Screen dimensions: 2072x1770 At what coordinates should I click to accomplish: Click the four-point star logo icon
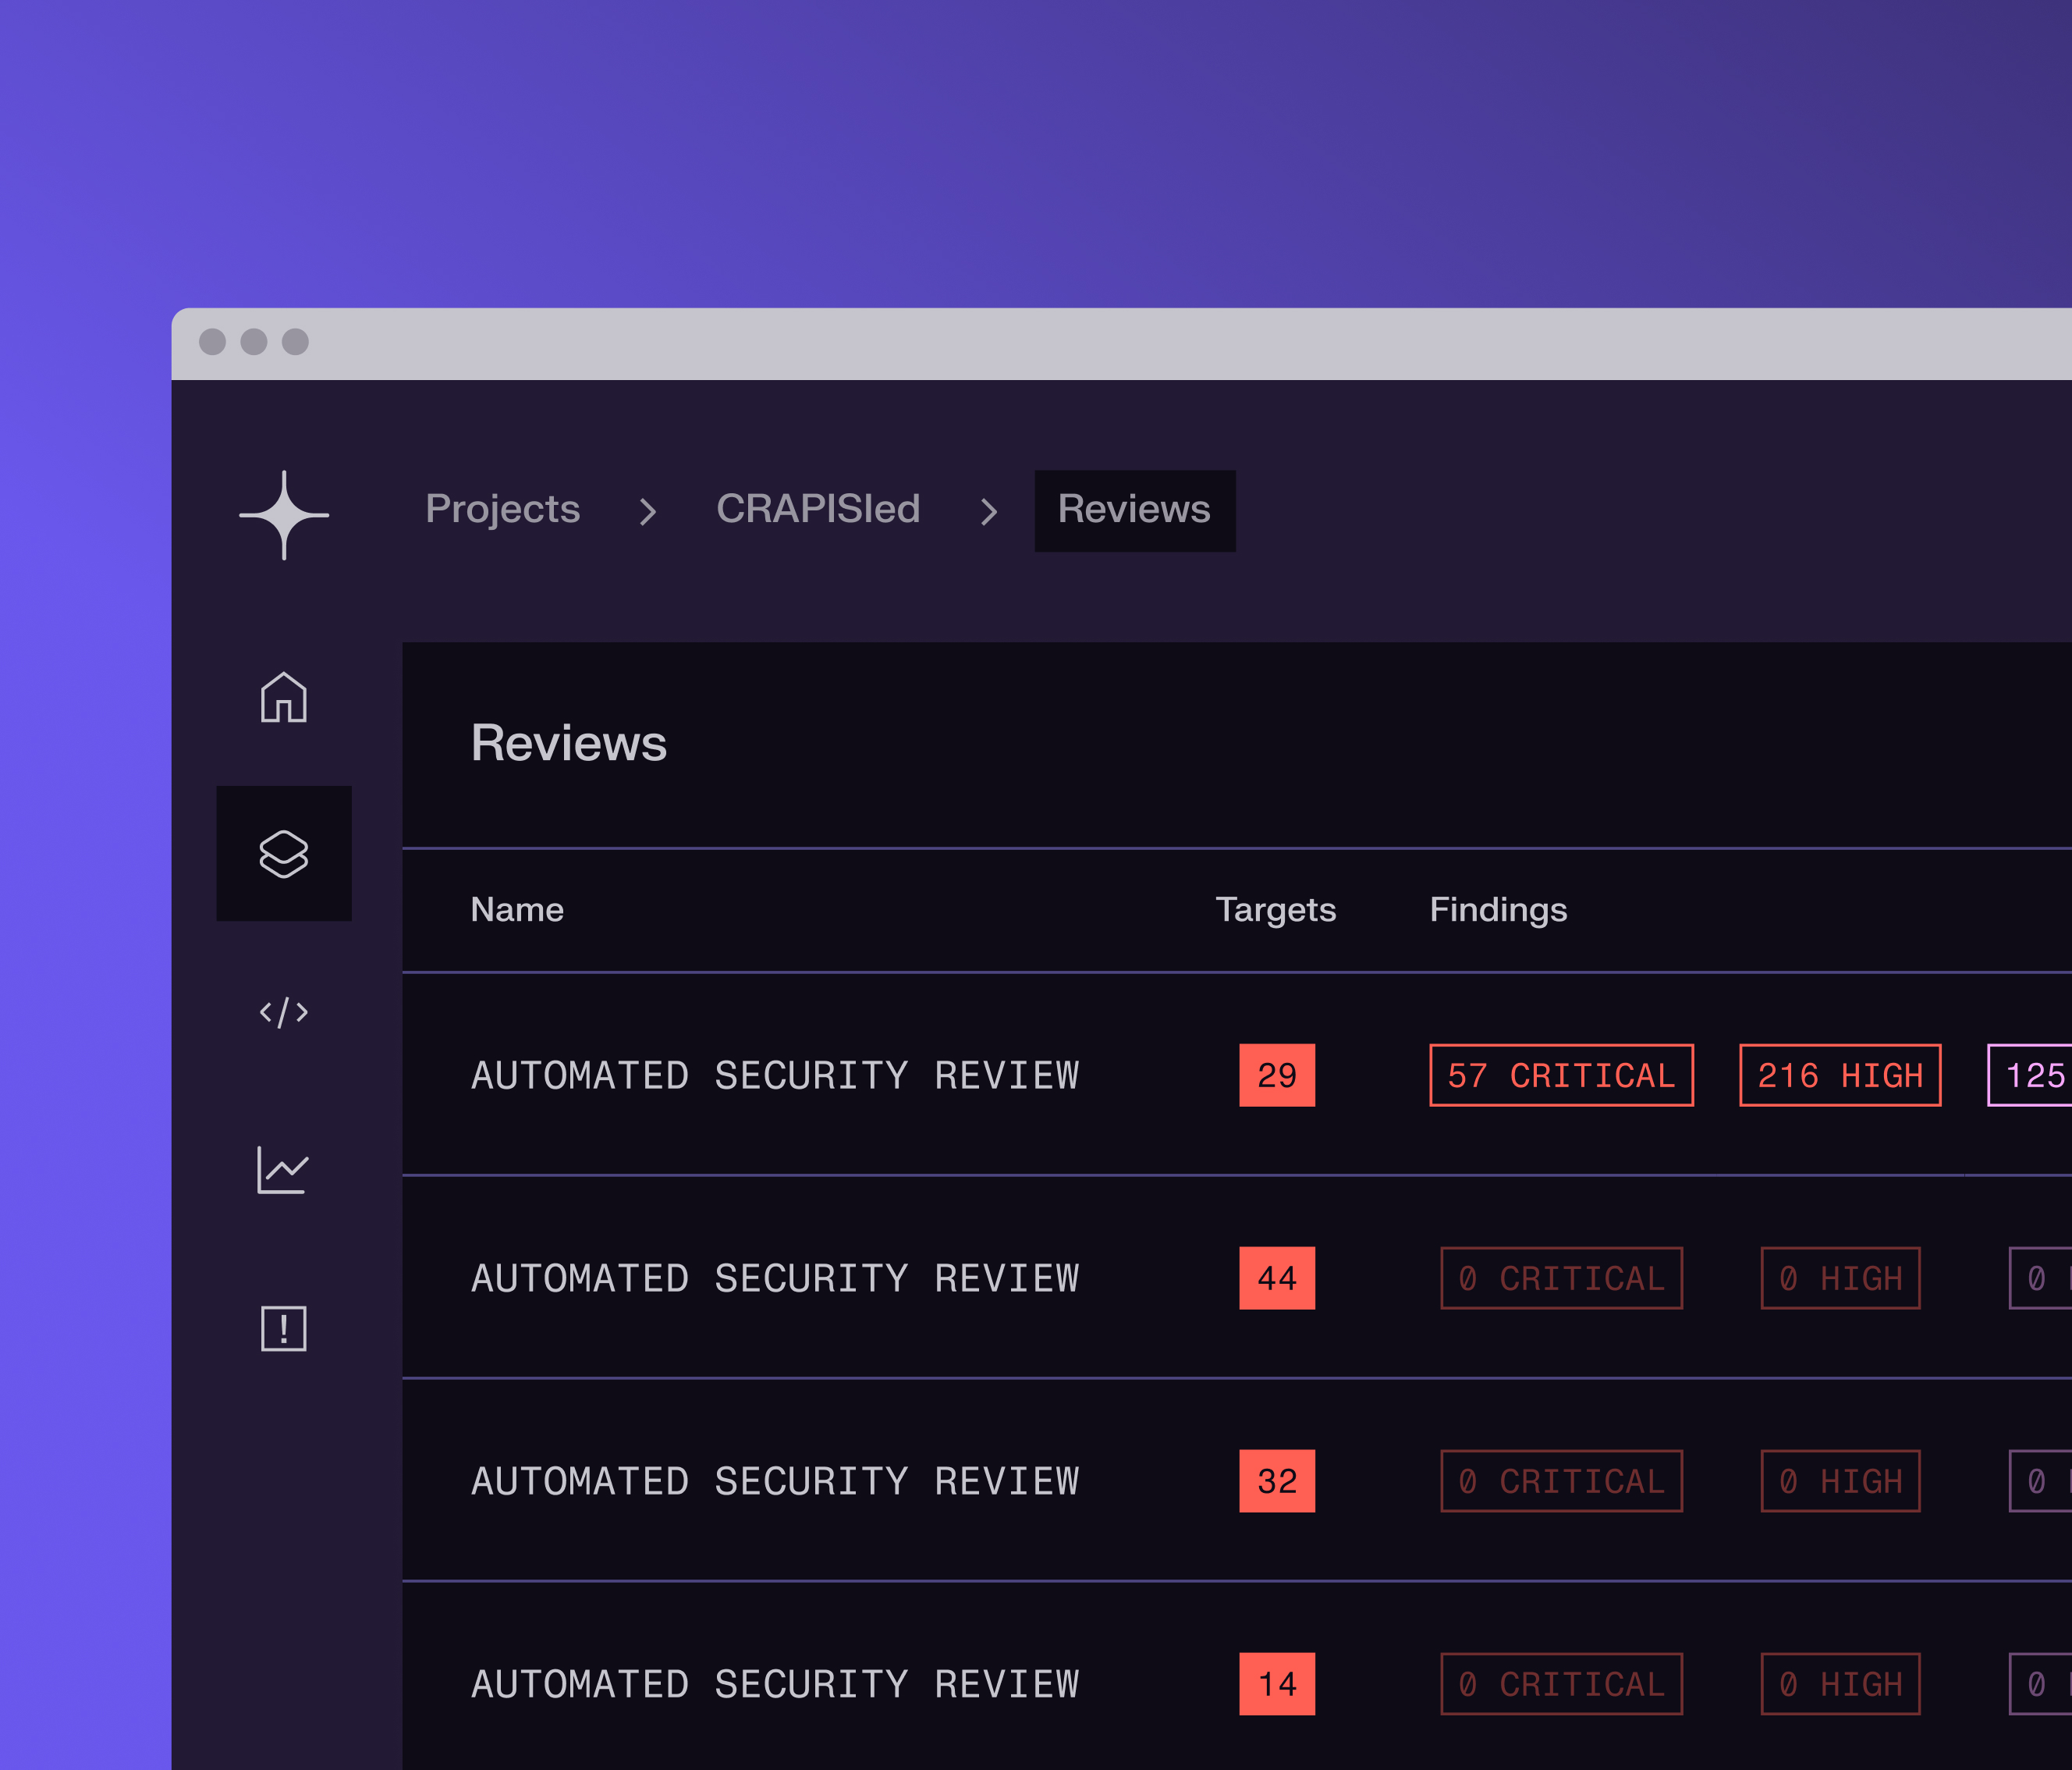[284, 515]
